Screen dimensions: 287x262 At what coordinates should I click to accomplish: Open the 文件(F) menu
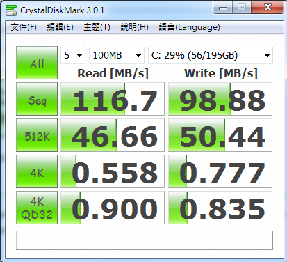point(24,27)
